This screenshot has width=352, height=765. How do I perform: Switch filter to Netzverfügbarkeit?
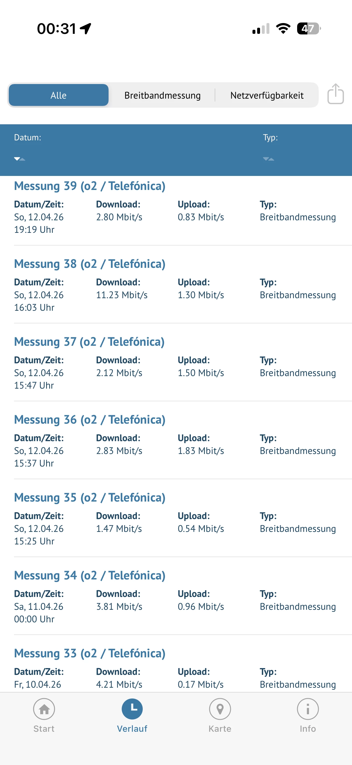[x=267, y=95]
